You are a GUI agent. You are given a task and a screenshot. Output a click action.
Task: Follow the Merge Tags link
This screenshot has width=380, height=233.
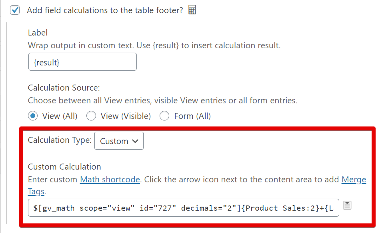[x=354, y=180]
